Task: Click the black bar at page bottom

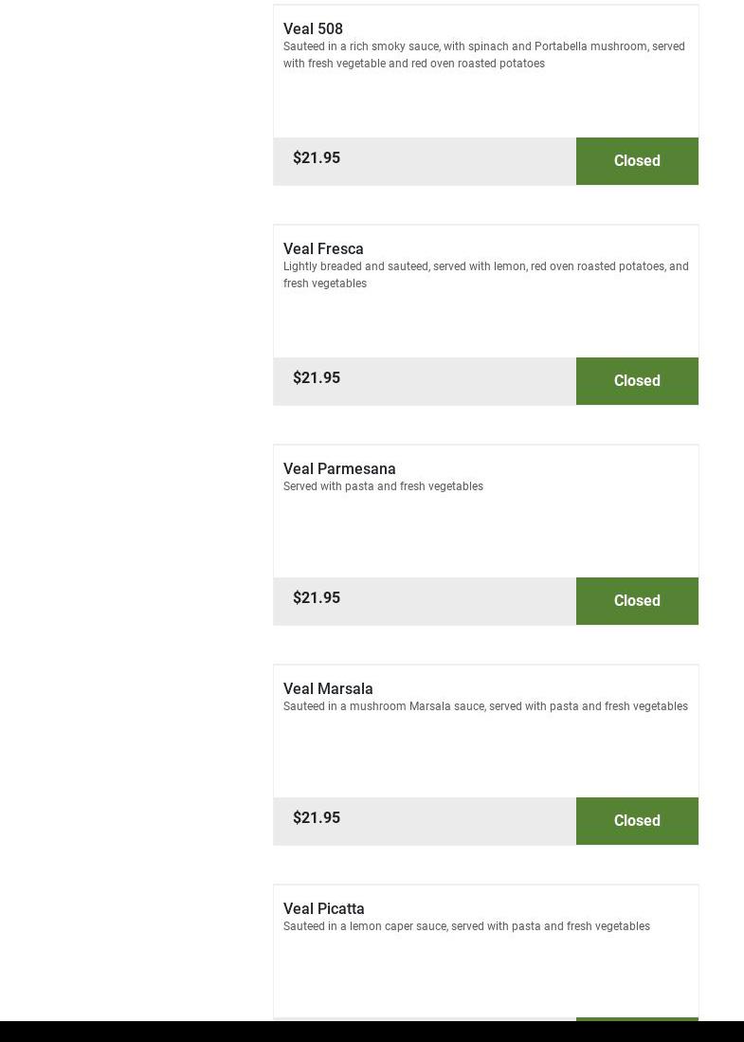Action: click(372, 1032)
